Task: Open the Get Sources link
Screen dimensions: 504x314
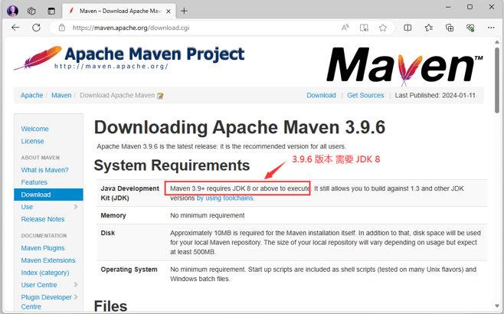Action: 365,96
